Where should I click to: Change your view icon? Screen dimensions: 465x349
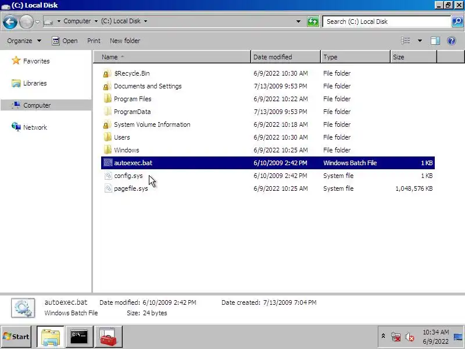coord(406,41)
